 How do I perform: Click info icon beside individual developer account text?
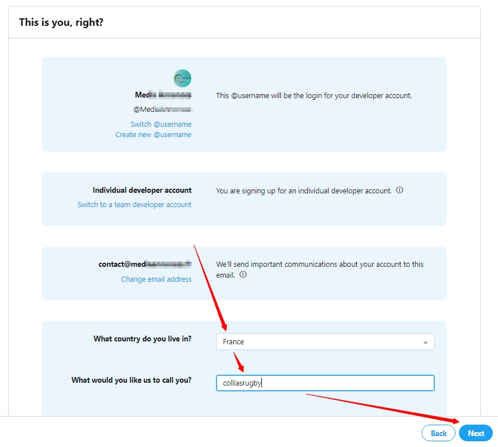pos(400,190)
